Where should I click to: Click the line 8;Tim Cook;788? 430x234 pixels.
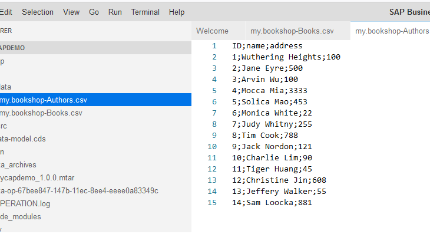pos(265,136)
